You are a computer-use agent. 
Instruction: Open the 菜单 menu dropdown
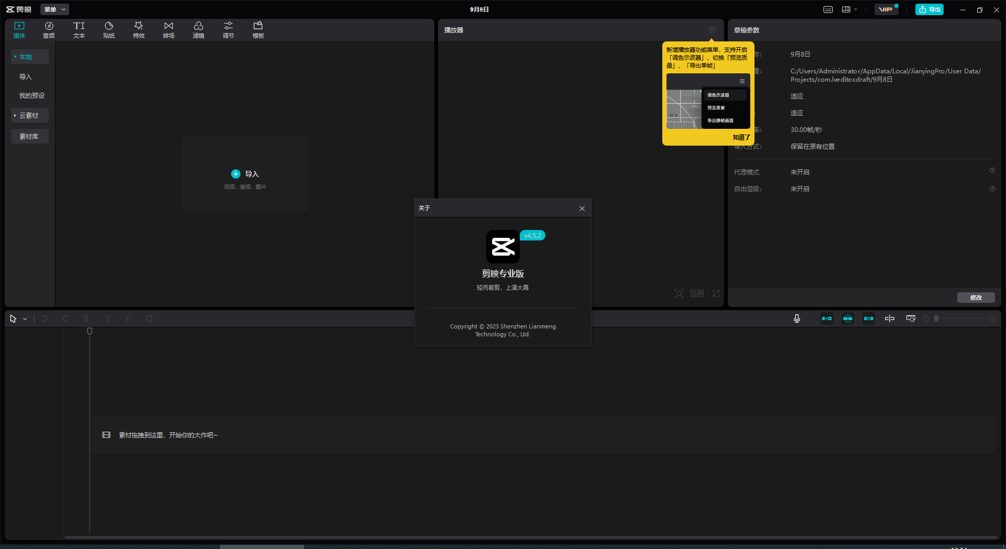tap(54, 9)
